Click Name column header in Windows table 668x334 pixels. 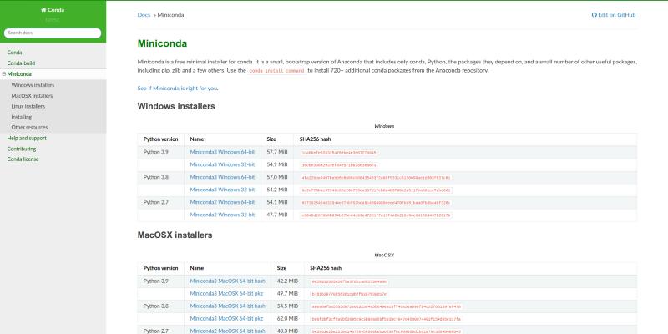(x=197, y=139)
